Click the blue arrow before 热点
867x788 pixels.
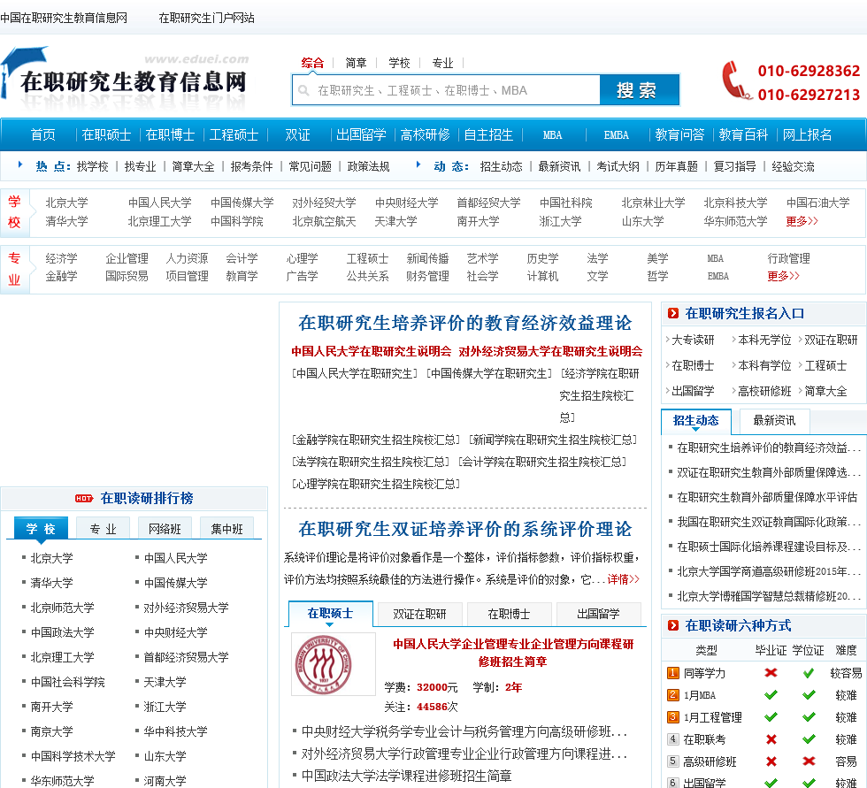coord(20,164)
